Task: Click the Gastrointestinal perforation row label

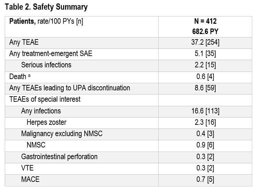Action: pos(59,156)
